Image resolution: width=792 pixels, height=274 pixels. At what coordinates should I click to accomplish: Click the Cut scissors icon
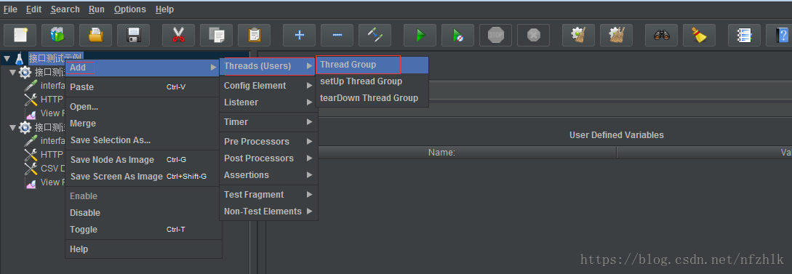point(178,36)
